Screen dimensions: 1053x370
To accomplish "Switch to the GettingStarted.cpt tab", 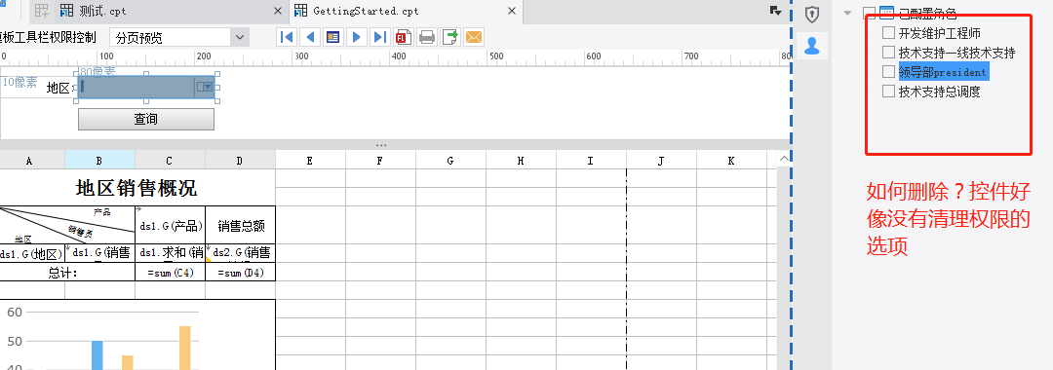I will (x=407, y=11).
